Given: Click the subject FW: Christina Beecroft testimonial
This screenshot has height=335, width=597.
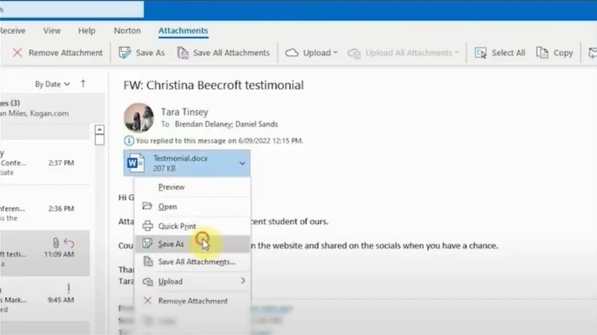Looking at the screenshot, I should [x=214, y=85].
